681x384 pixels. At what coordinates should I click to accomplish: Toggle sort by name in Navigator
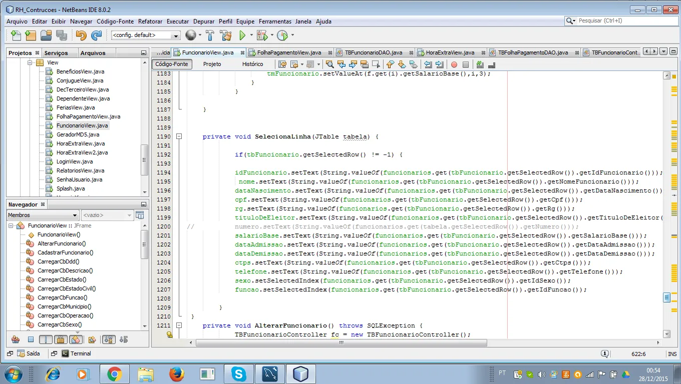tap(108, 340)
